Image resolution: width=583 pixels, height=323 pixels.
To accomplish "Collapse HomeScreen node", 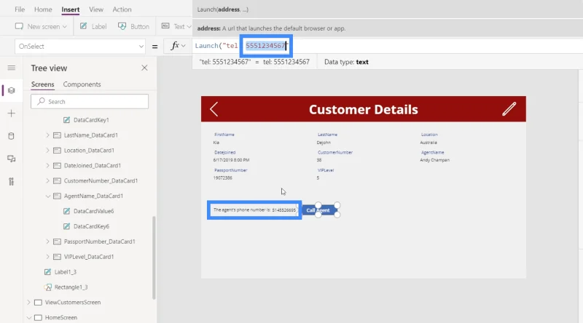I will tap(28, 317).
